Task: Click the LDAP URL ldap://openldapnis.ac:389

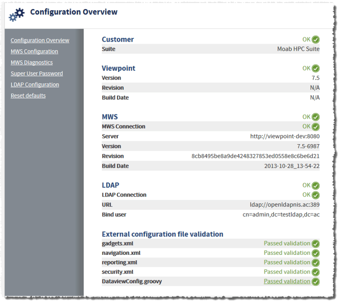Action: tap(285, 205)
